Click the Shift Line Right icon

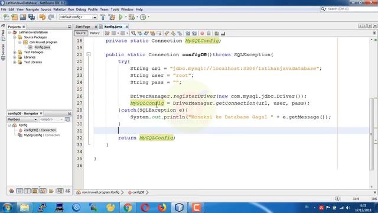[194, 33]
